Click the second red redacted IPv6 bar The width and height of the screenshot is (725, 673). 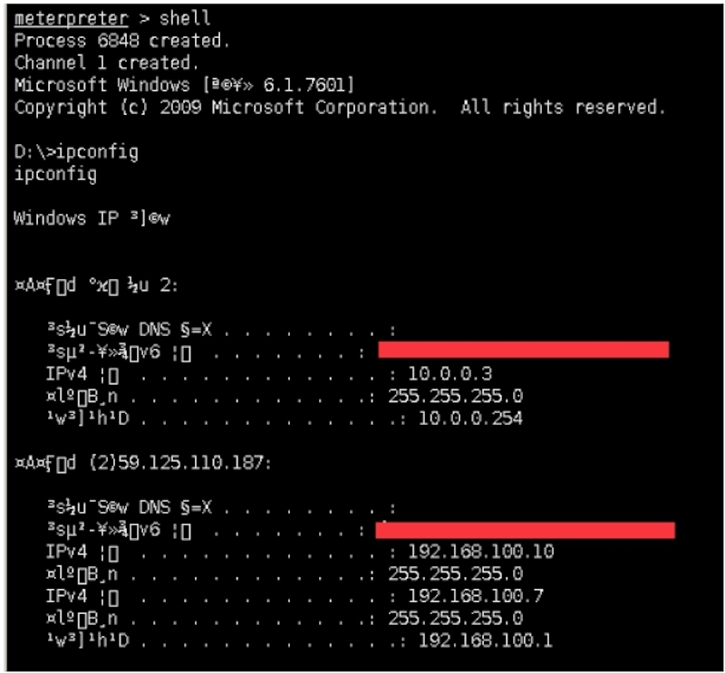tap(525, 530)
